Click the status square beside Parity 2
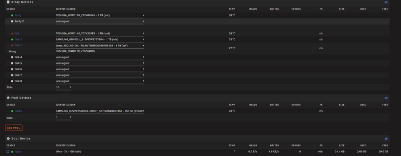 click(12, 22)
